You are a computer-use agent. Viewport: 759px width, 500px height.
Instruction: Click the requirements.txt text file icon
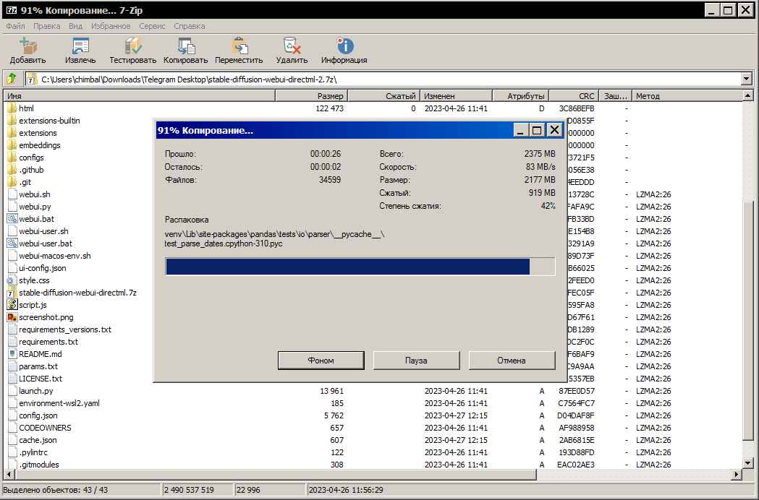coord(12,341)
